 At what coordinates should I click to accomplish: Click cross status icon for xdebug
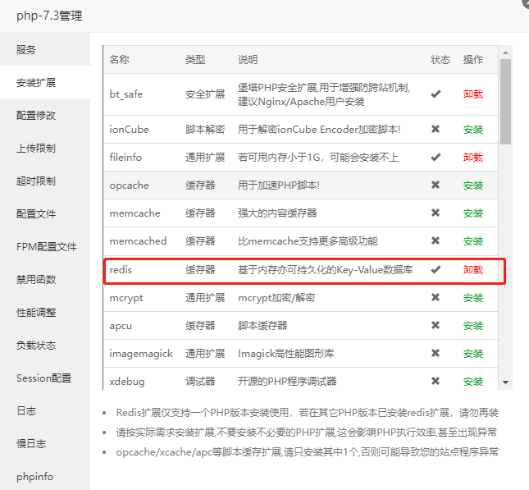(436, 382)
